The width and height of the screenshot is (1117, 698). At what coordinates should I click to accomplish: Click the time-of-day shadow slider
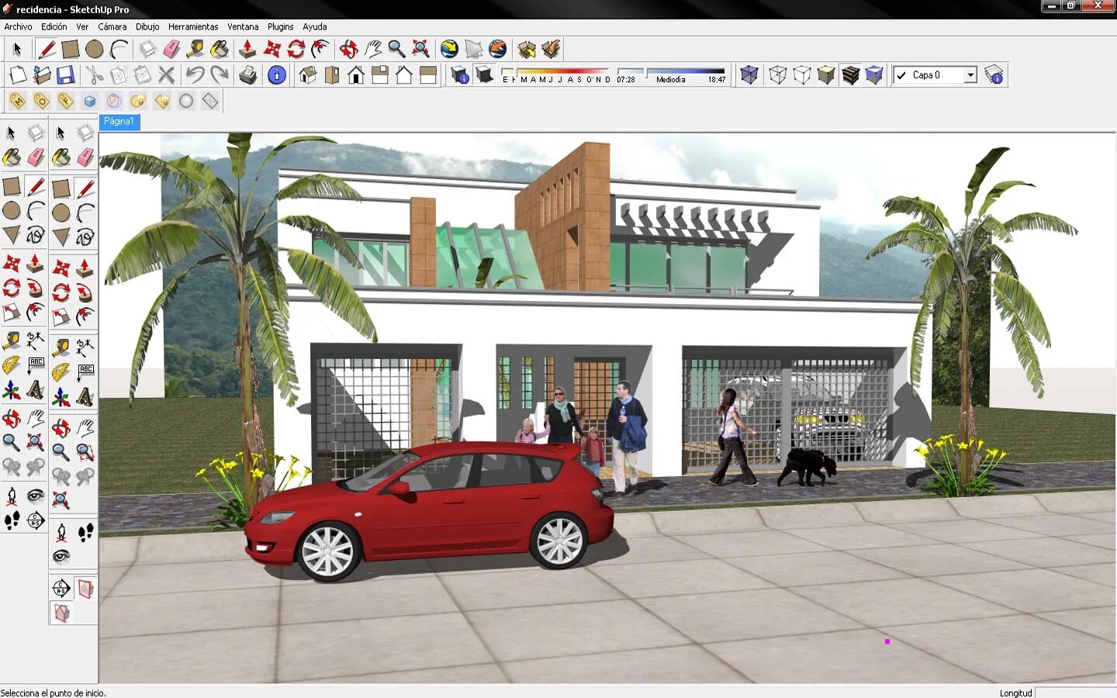[671, 71]
